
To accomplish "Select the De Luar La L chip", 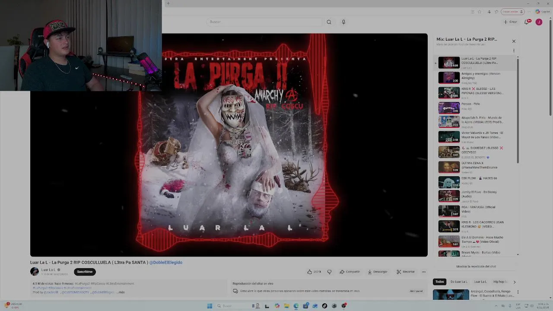I will (x=459, y=282).
